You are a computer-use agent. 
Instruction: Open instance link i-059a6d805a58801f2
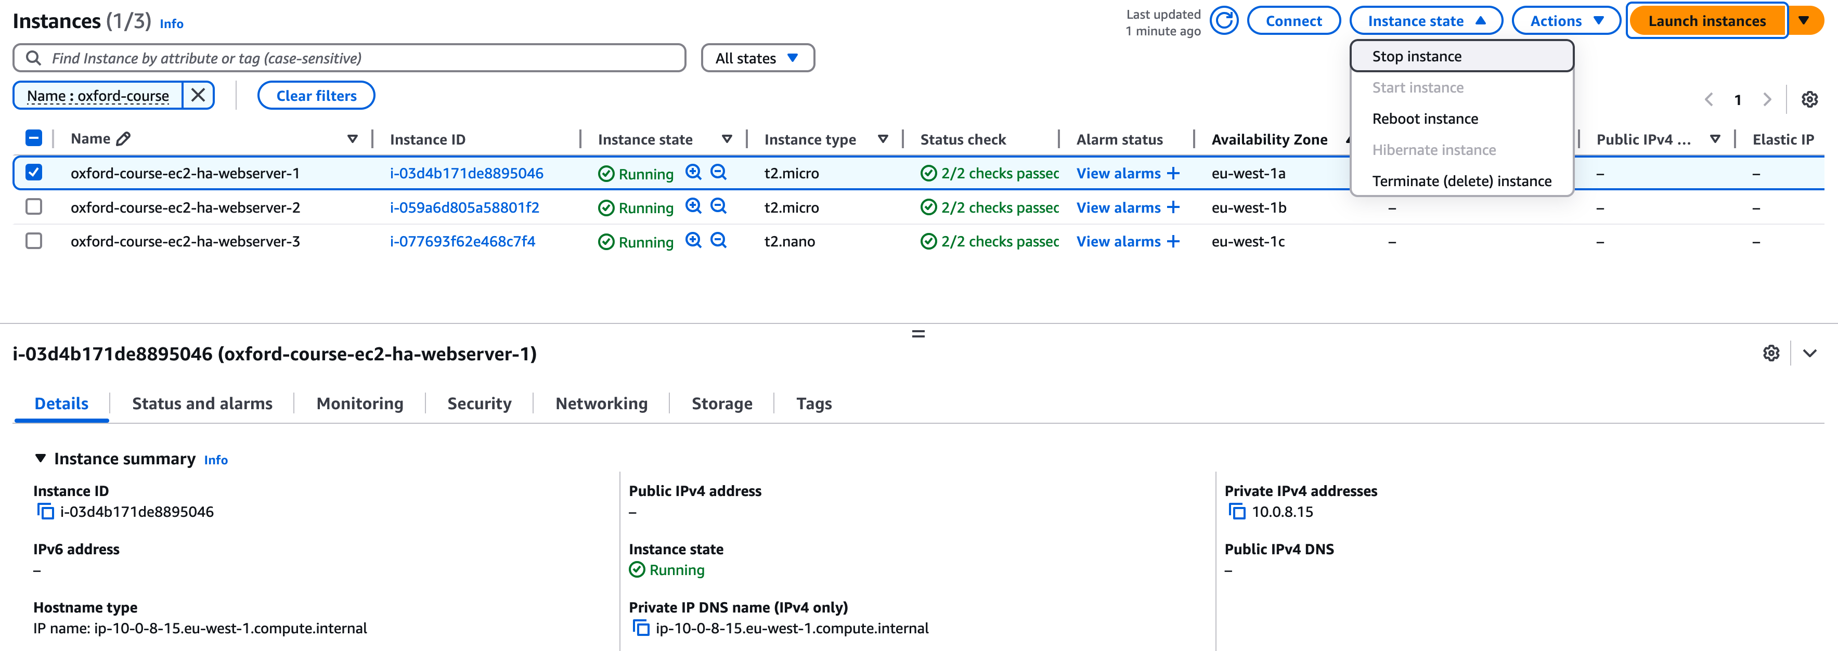464,207
